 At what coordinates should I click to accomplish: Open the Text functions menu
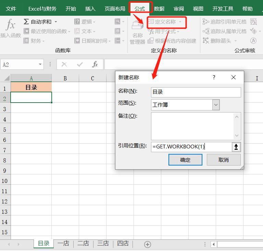click(85, 31)
